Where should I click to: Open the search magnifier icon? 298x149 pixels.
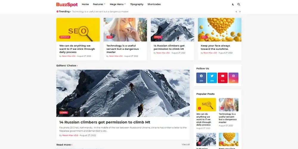(x=239, y=4)
